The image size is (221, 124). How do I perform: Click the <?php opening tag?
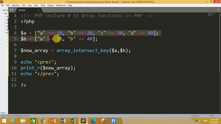[x=28, y=21]
